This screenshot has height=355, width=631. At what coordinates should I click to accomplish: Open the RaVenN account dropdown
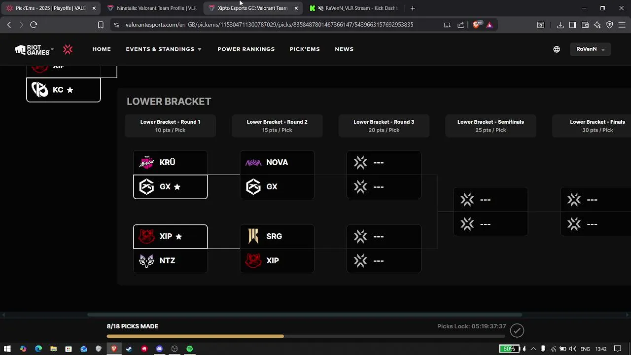(590, 49)
